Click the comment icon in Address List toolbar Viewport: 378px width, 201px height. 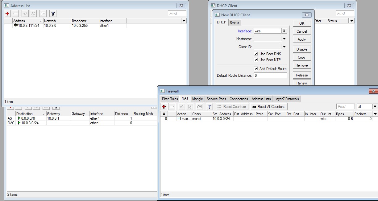[43, 14]
